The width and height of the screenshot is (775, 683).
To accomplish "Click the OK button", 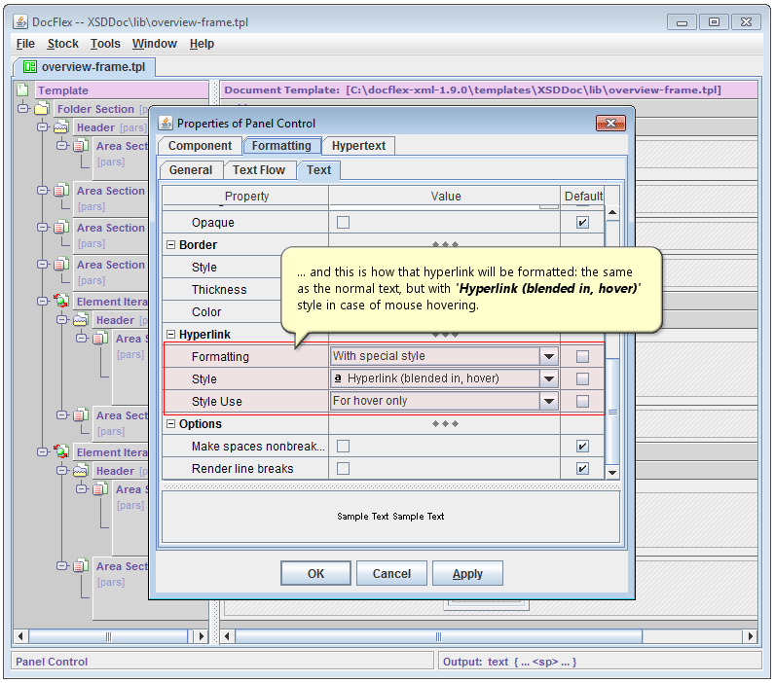I will (315, 573).
